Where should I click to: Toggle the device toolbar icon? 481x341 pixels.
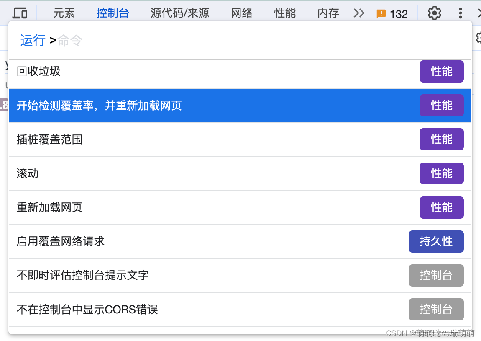20,13
